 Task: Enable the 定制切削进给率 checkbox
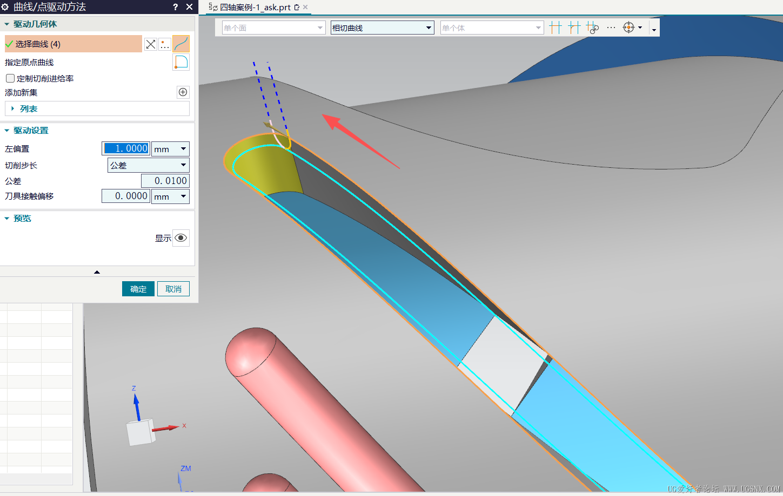point(10,78)
